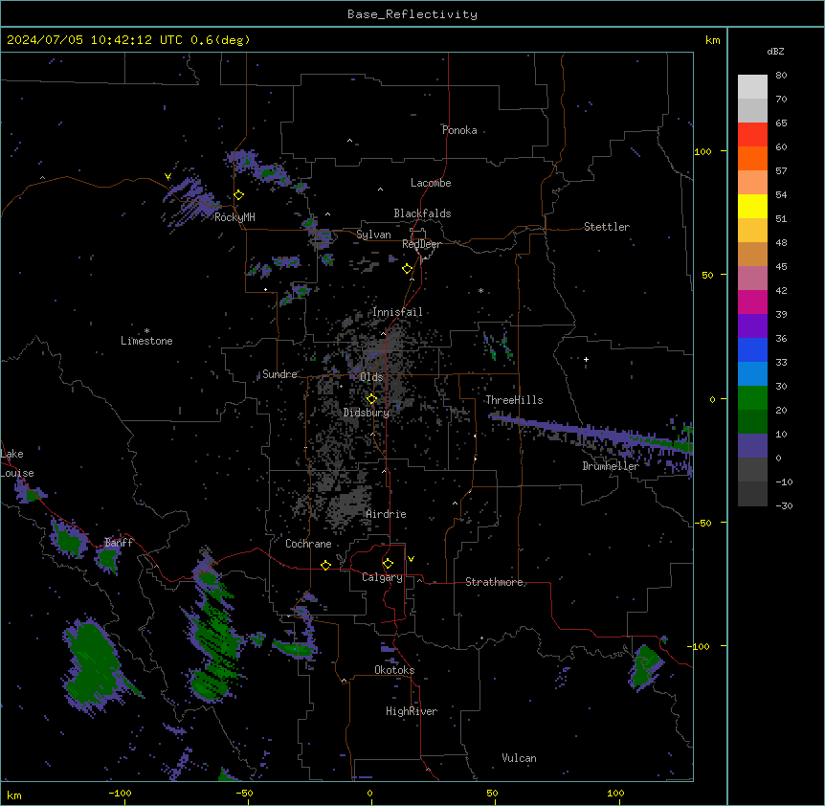
Task: Click the 2024/07/05 10:42:12 UTC timestamp
Action: [95, 40]
